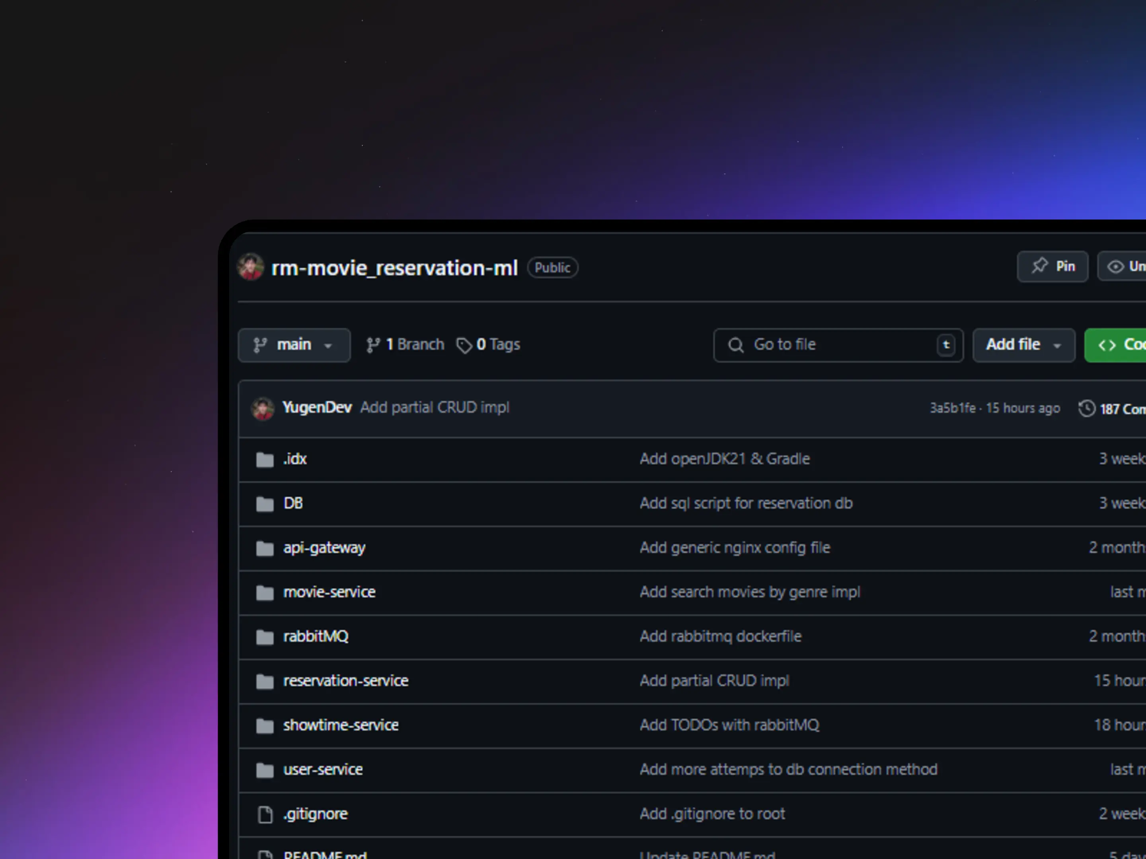Open 'Add TODOs with rabbitMQ' commit message

729,725
